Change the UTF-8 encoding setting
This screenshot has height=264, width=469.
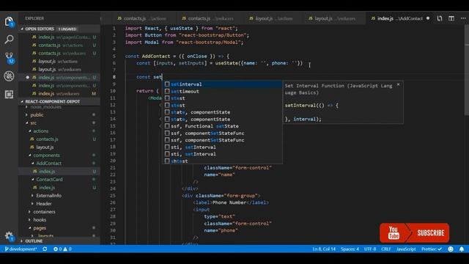coord(370,249)
